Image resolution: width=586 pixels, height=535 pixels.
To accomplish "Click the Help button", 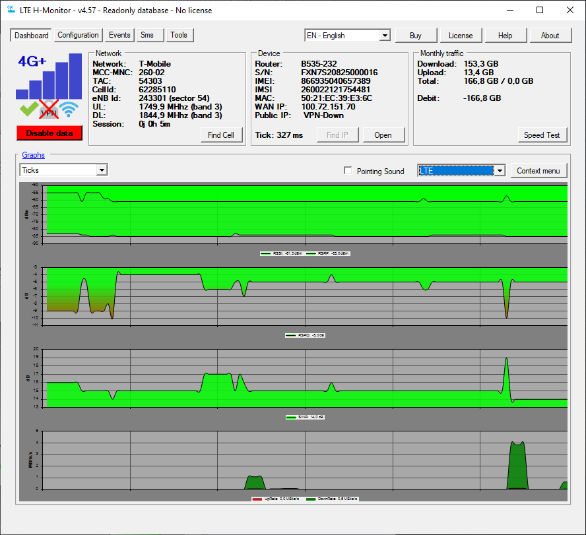I will click(x=505, y=36).
